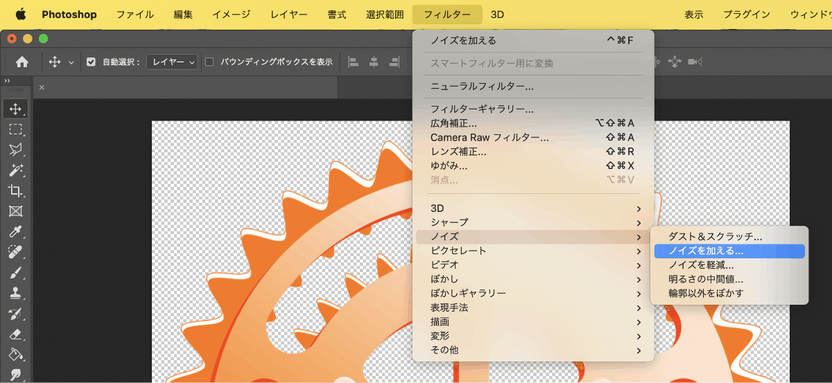Image resolution: width=832 pixels, height=383 pixels.
Task: Click the 3D video camera mode icon
Action: click(x=695, y=62)
